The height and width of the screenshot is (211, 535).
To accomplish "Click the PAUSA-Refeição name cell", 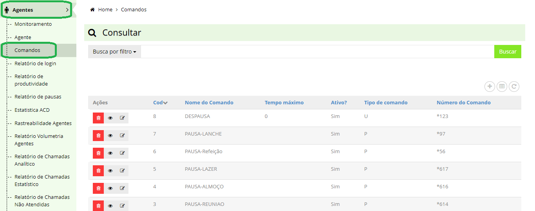I will coord(204,151).
